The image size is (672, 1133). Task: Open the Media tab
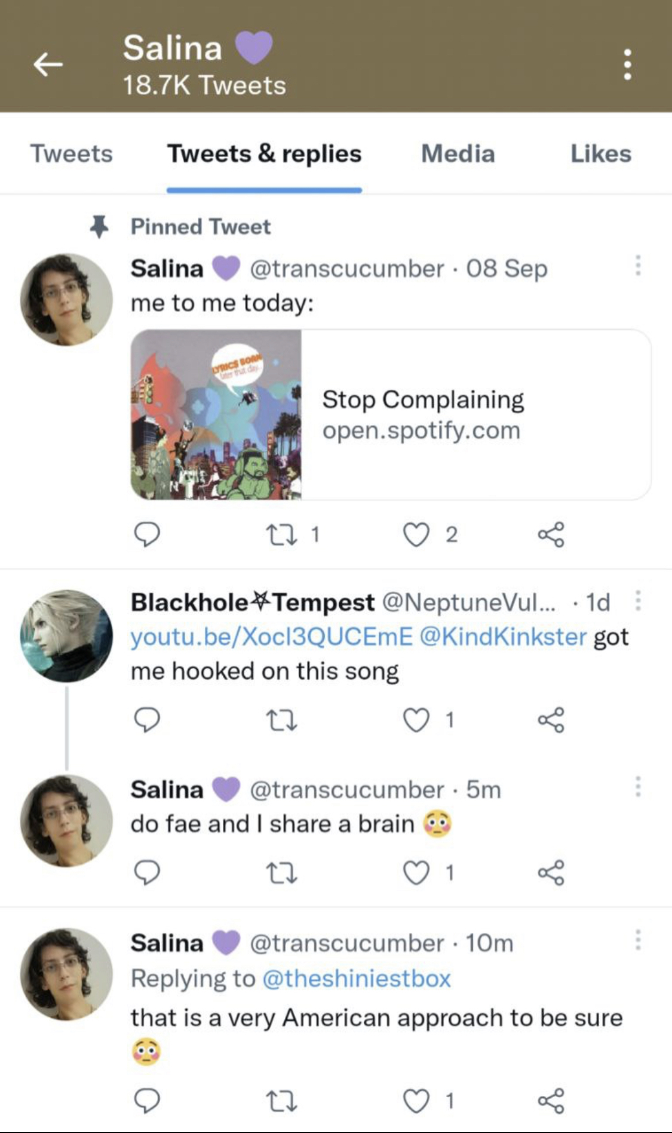(x=458, y=153)
